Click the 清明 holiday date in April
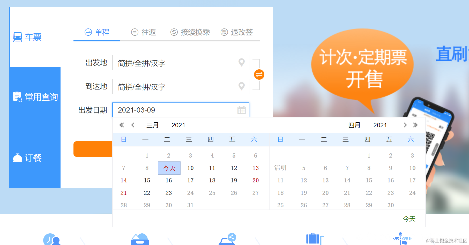The width and height of the screenshot is (469, 245). point(280,168)
